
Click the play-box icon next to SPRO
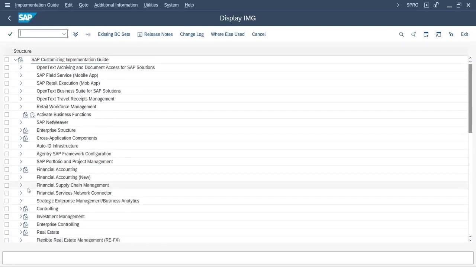[427, 5]
